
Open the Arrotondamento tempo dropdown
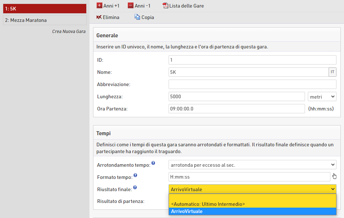point(252,165)
